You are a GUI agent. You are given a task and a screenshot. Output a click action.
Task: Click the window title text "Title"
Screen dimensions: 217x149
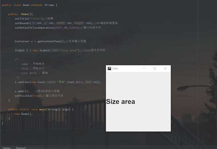click(x=115, y=69)
